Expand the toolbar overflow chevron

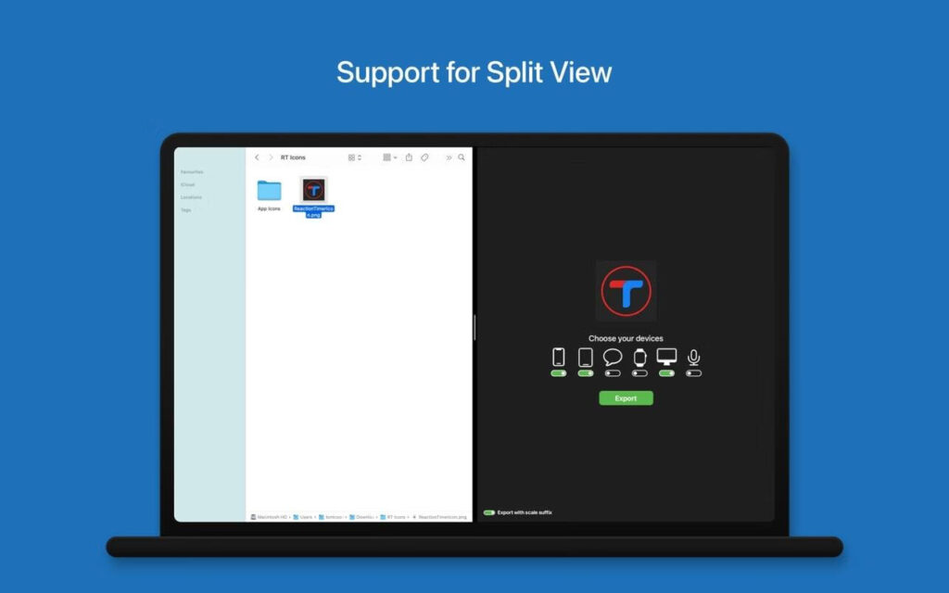pos(449,158)
